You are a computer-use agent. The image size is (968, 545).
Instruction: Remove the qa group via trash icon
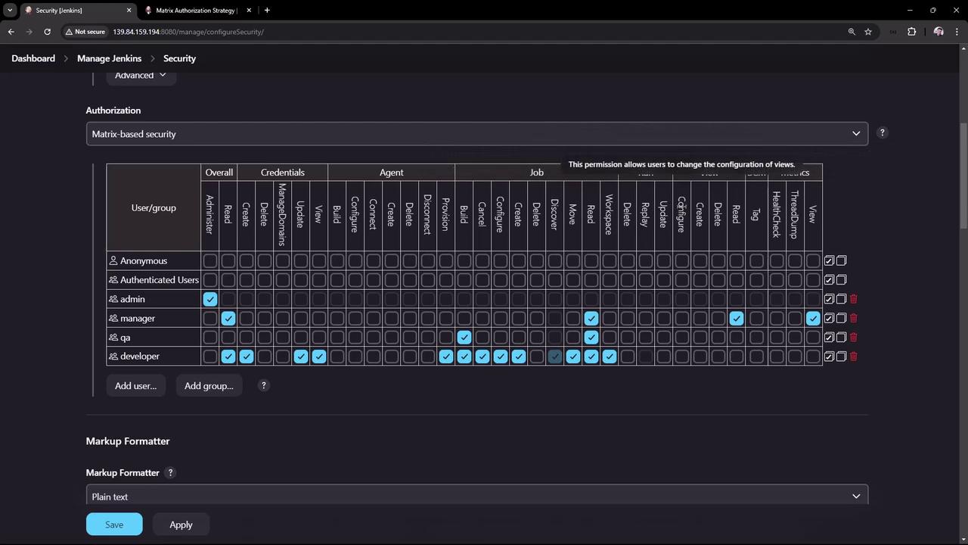854,338
